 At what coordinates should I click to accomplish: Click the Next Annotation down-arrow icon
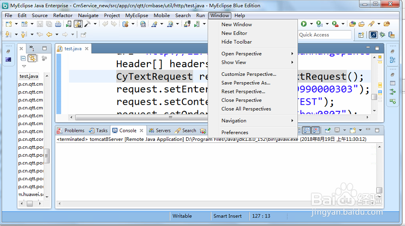click(8, 34)
